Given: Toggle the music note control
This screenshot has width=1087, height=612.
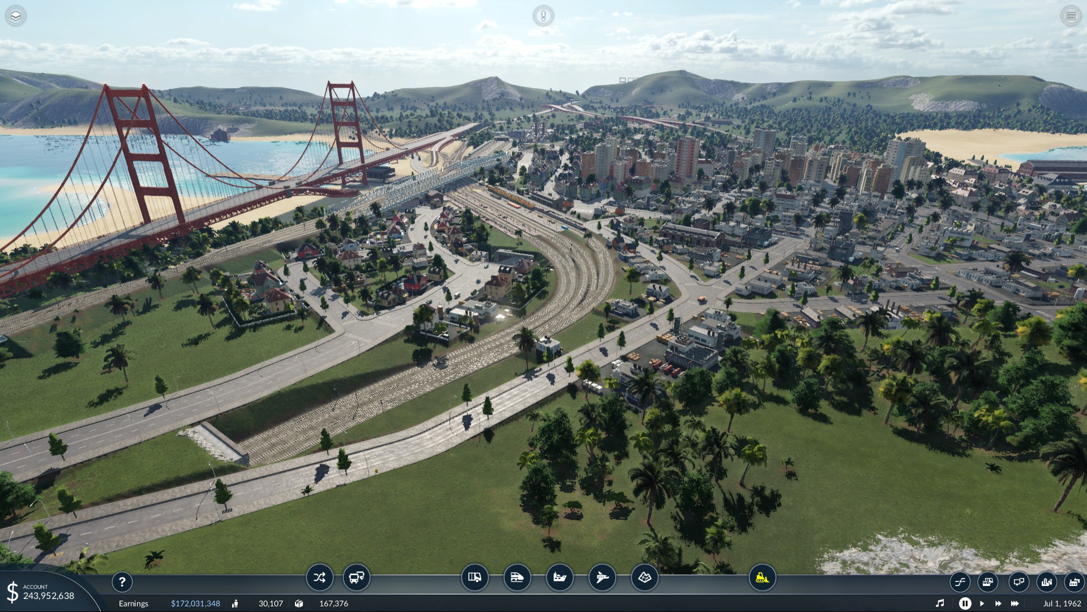Looking at the screenshot, I should tap(940, 604).
